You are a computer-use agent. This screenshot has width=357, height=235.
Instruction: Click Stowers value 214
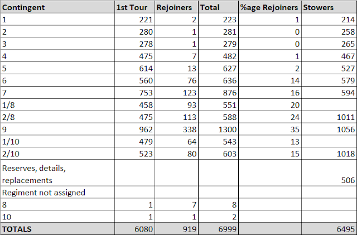(348, 20)
